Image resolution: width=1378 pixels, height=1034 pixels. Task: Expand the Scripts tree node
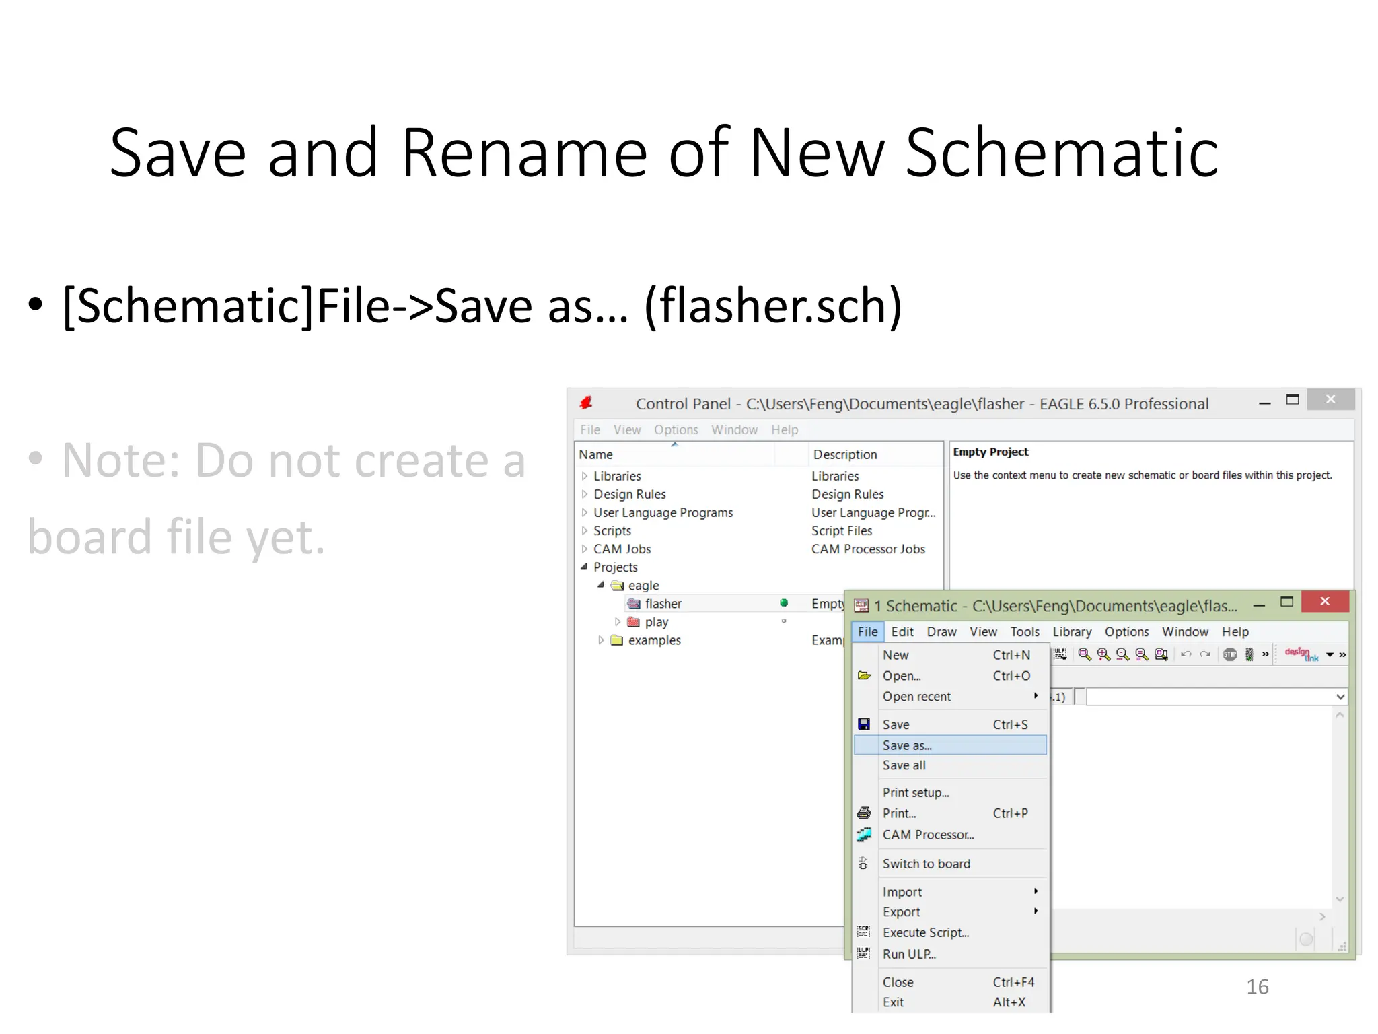point(584,530)
